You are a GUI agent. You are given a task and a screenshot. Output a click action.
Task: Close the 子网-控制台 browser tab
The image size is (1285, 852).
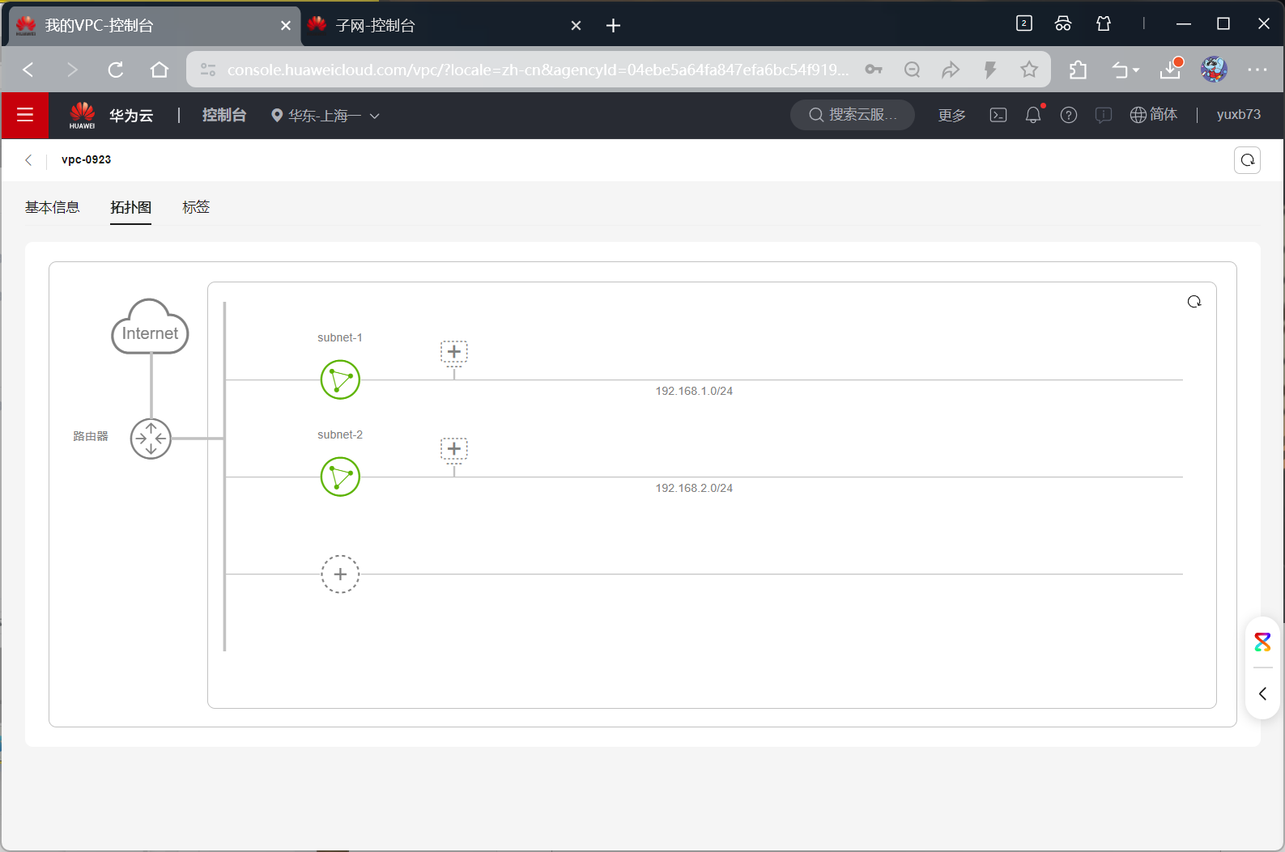pyautogui.click(x=576, y=26)
